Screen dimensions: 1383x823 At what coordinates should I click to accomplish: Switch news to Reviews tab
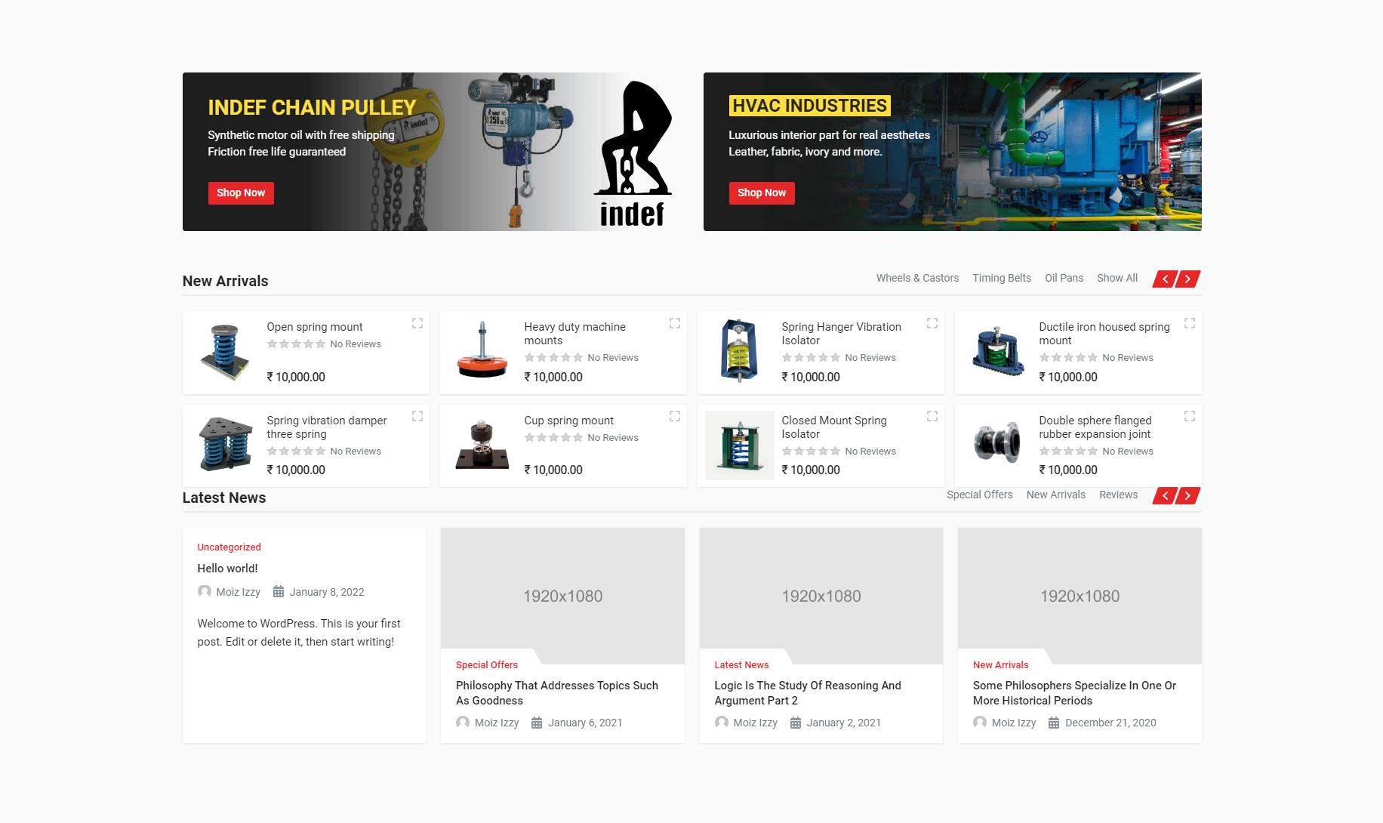1118,495
